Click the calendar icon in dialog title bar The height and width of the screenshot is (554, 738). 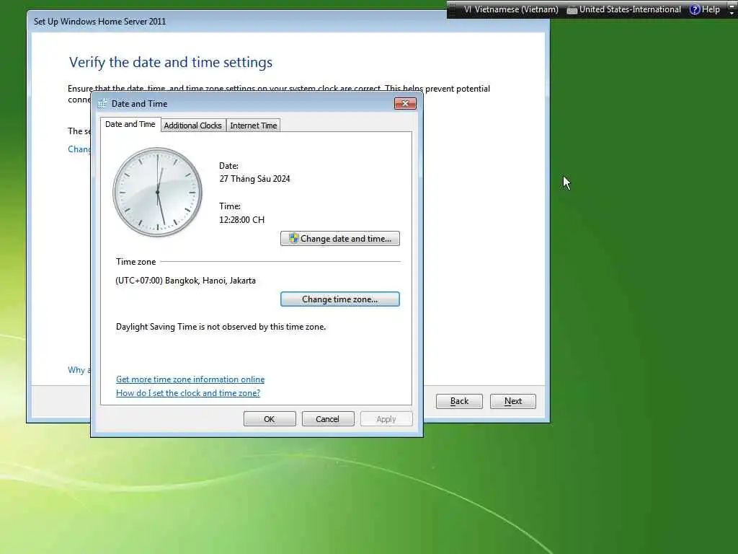tap(102, 104)
